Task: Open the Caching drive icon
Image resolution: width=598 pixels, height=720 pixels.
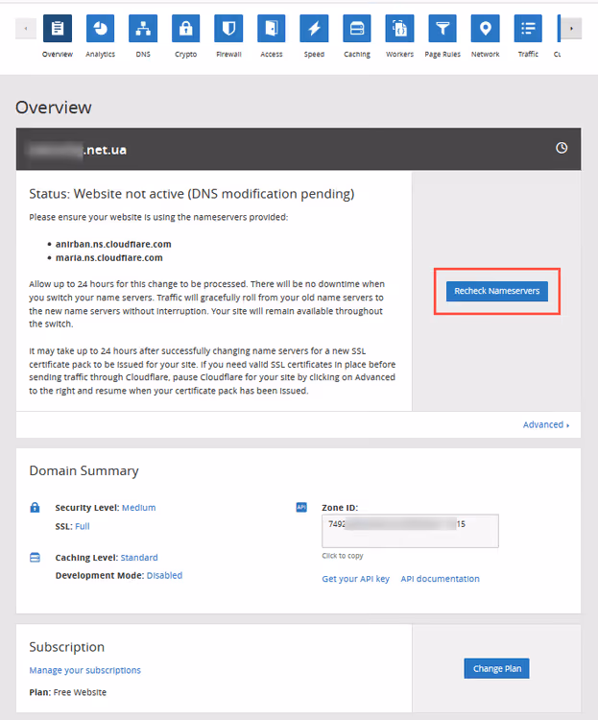Action: (357, 29)
